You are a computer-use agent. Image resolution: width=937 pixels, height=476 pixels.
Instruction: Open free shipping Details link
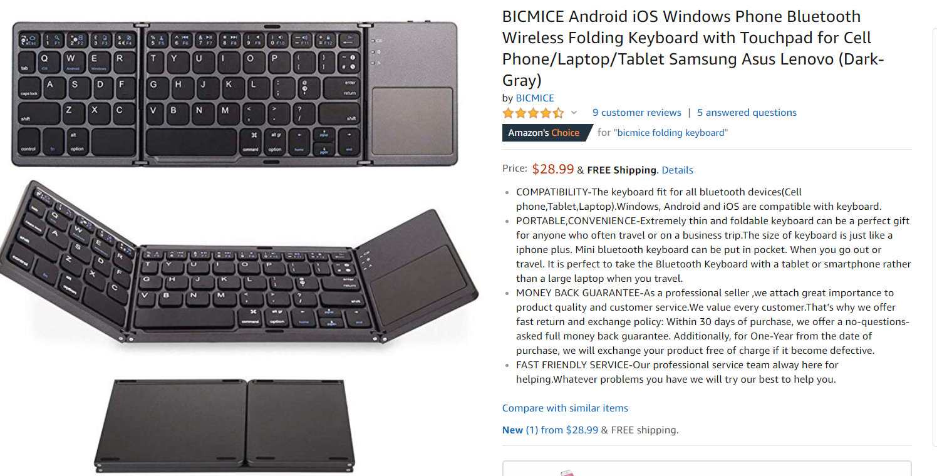coord(677,170)
